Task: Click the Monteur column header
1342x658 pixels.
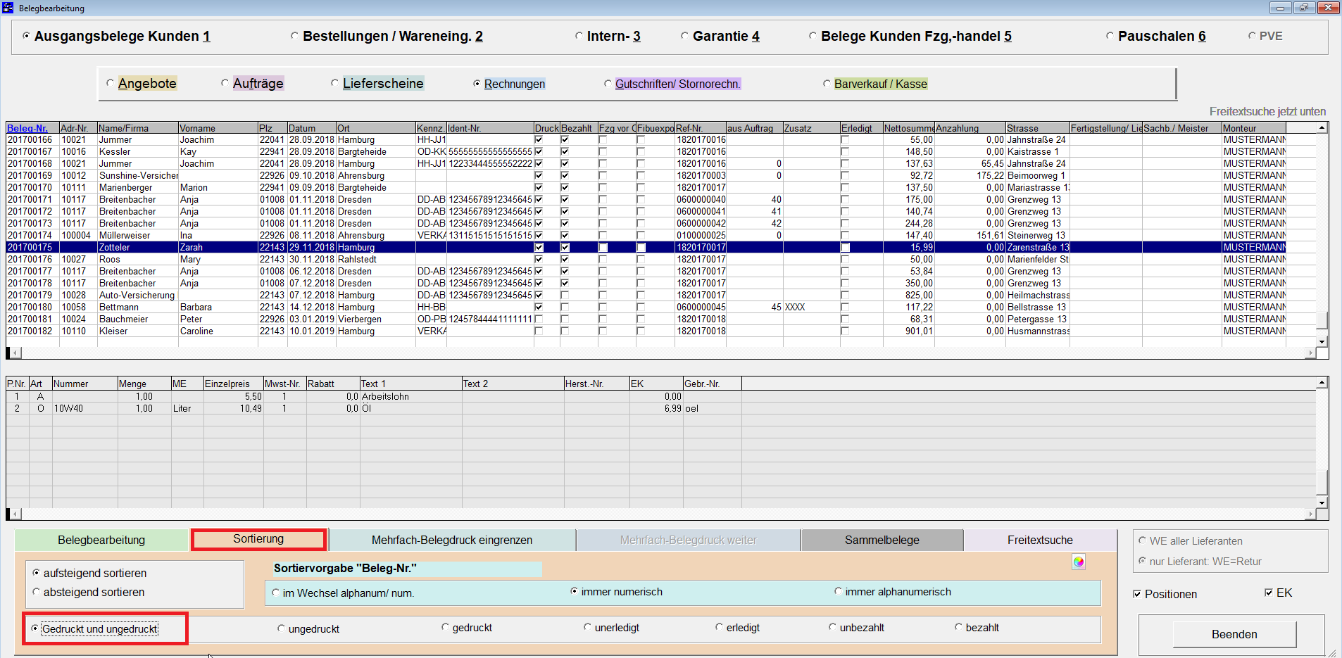Action: (1253, 128)
